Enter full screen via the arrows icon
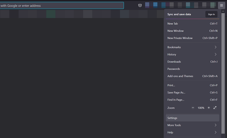This screenshot has width=227, height=138. (x=215, y=108)
